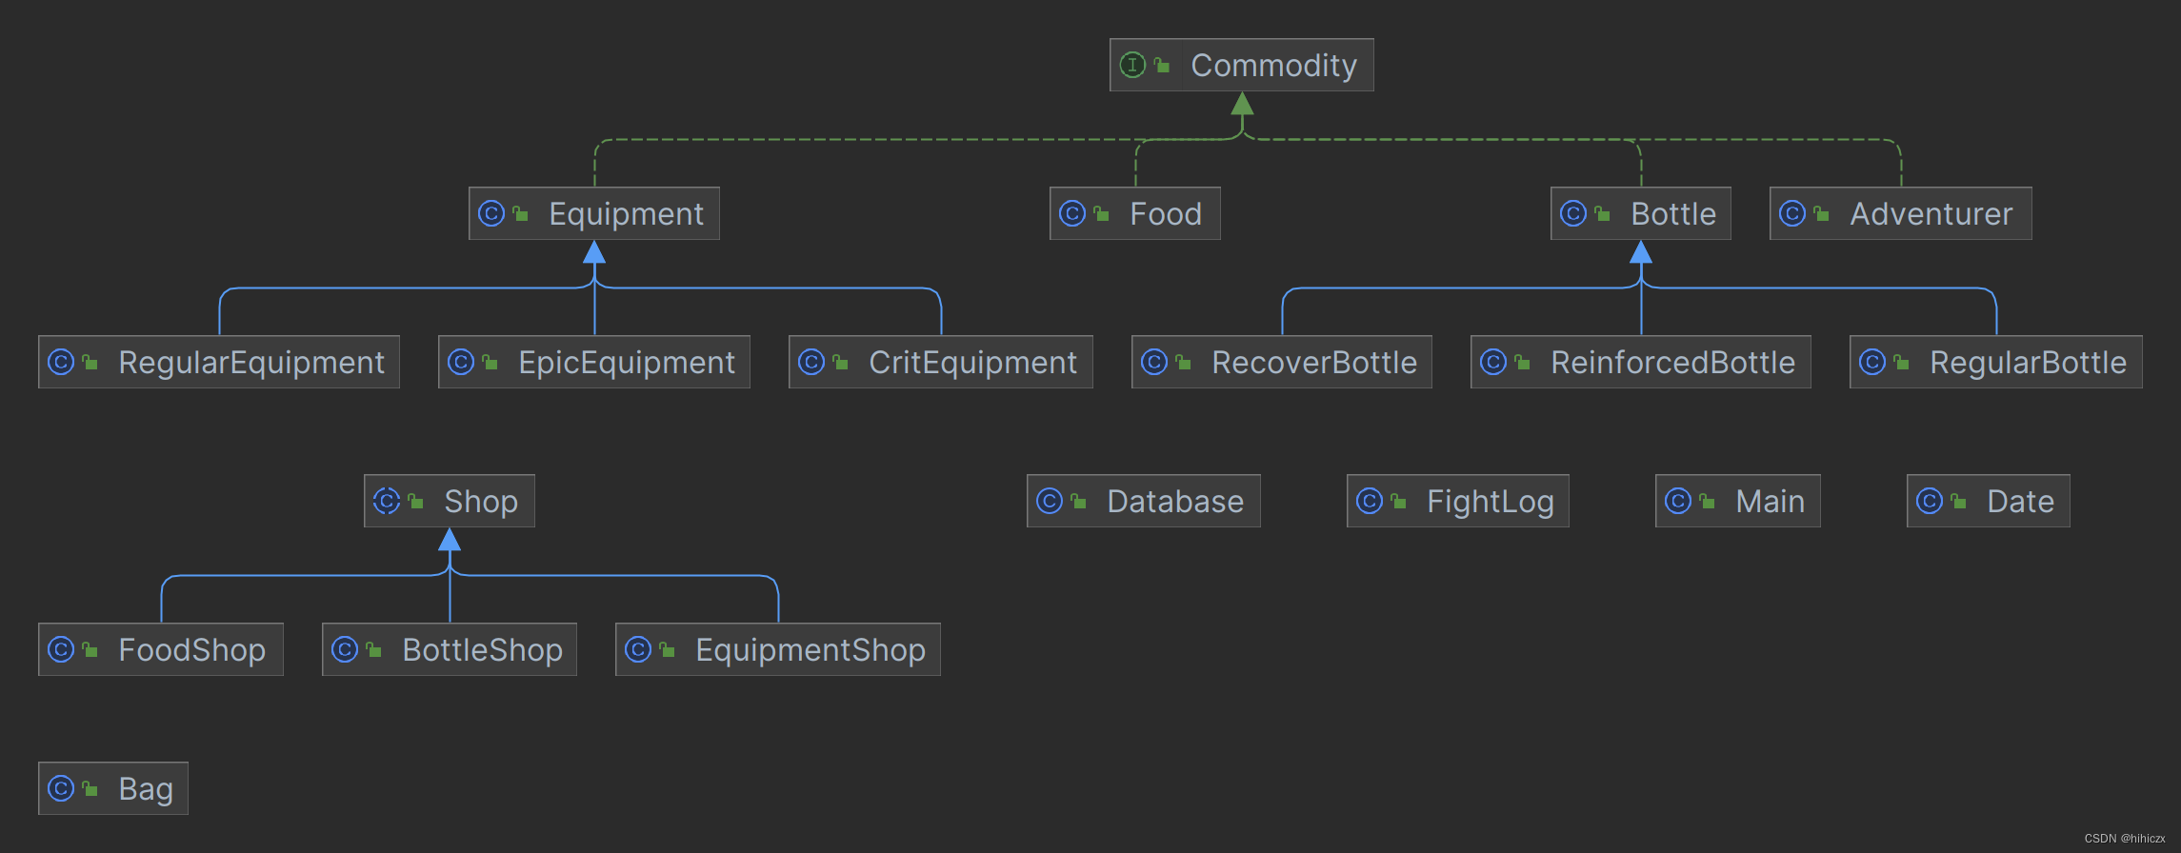Click the class icon on Food node
Viewport: 2181px width, 853px height.
(x=1072, y=213)
